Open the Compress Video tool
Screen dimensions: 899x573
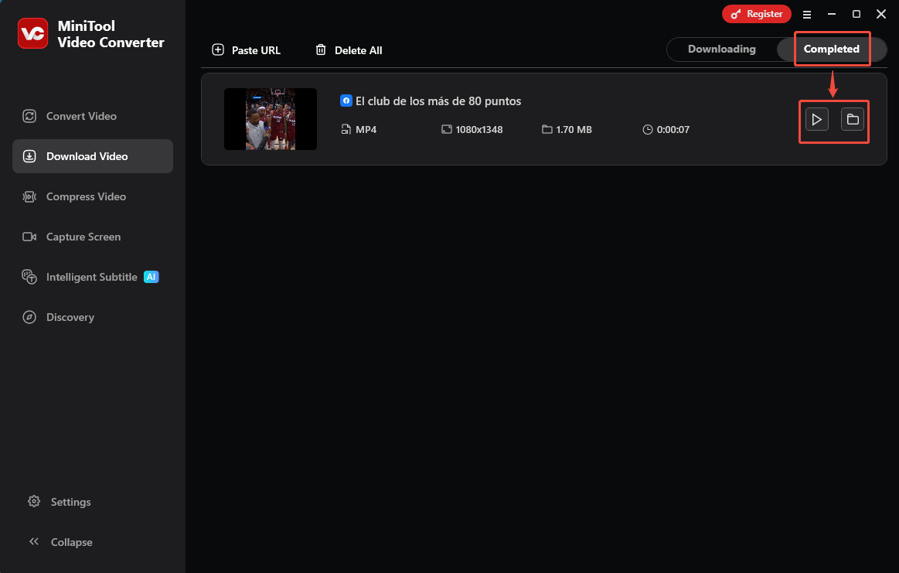click(x=85, y=196)
